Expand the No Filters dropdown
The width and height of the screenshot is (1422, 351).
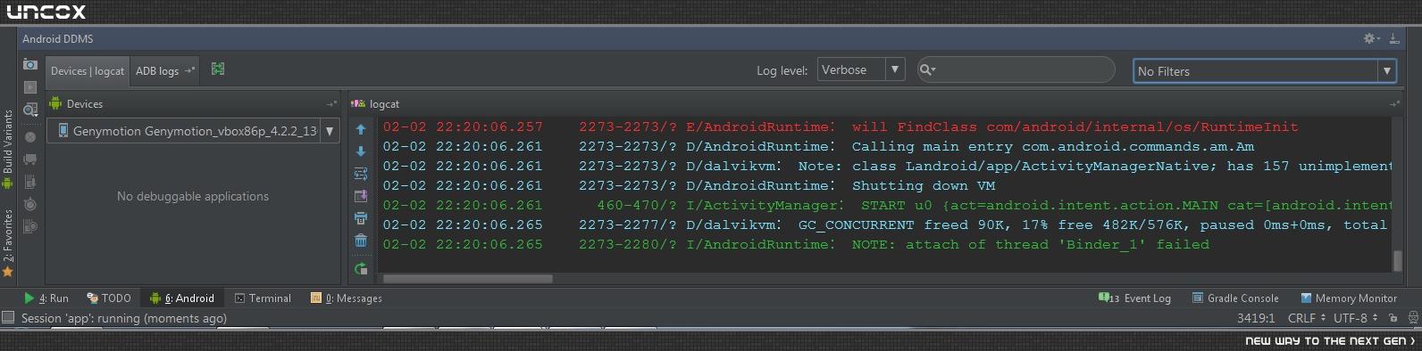(x=1387, y=71)
